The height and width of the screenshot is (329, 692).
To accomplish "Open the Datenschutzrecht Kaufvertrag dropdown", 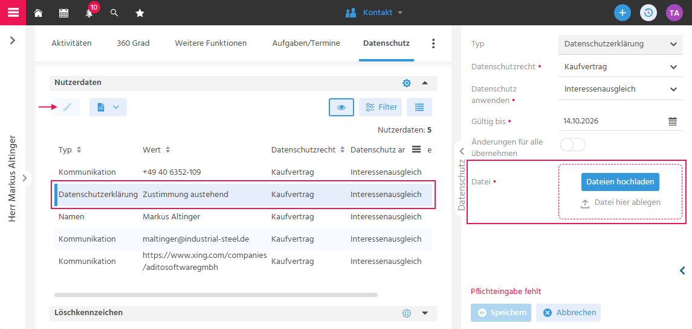I will [x=620, y=67].
